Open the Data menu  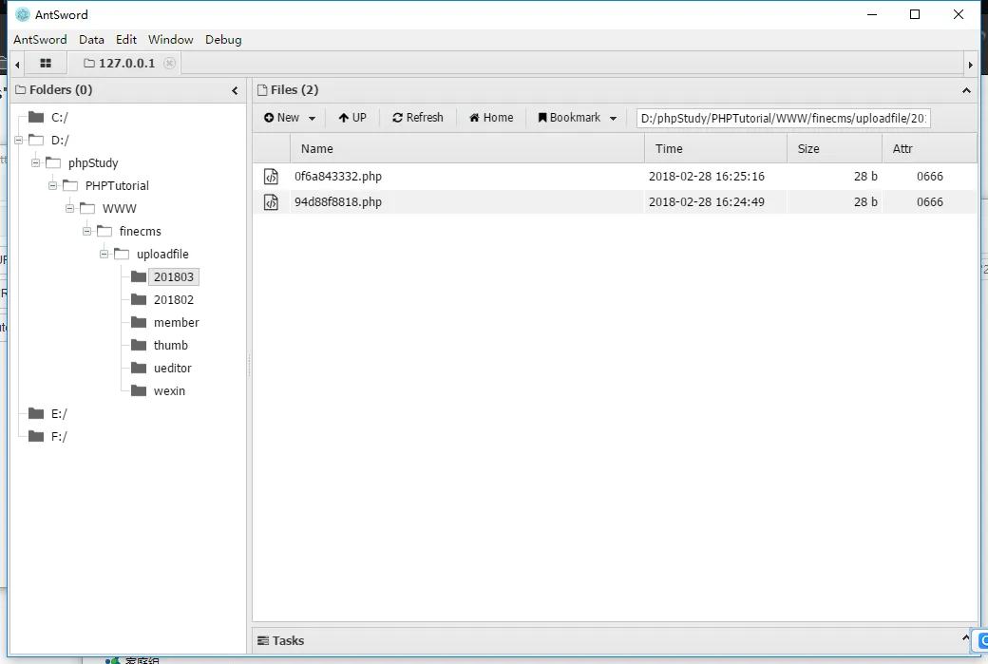click(91, 40)
